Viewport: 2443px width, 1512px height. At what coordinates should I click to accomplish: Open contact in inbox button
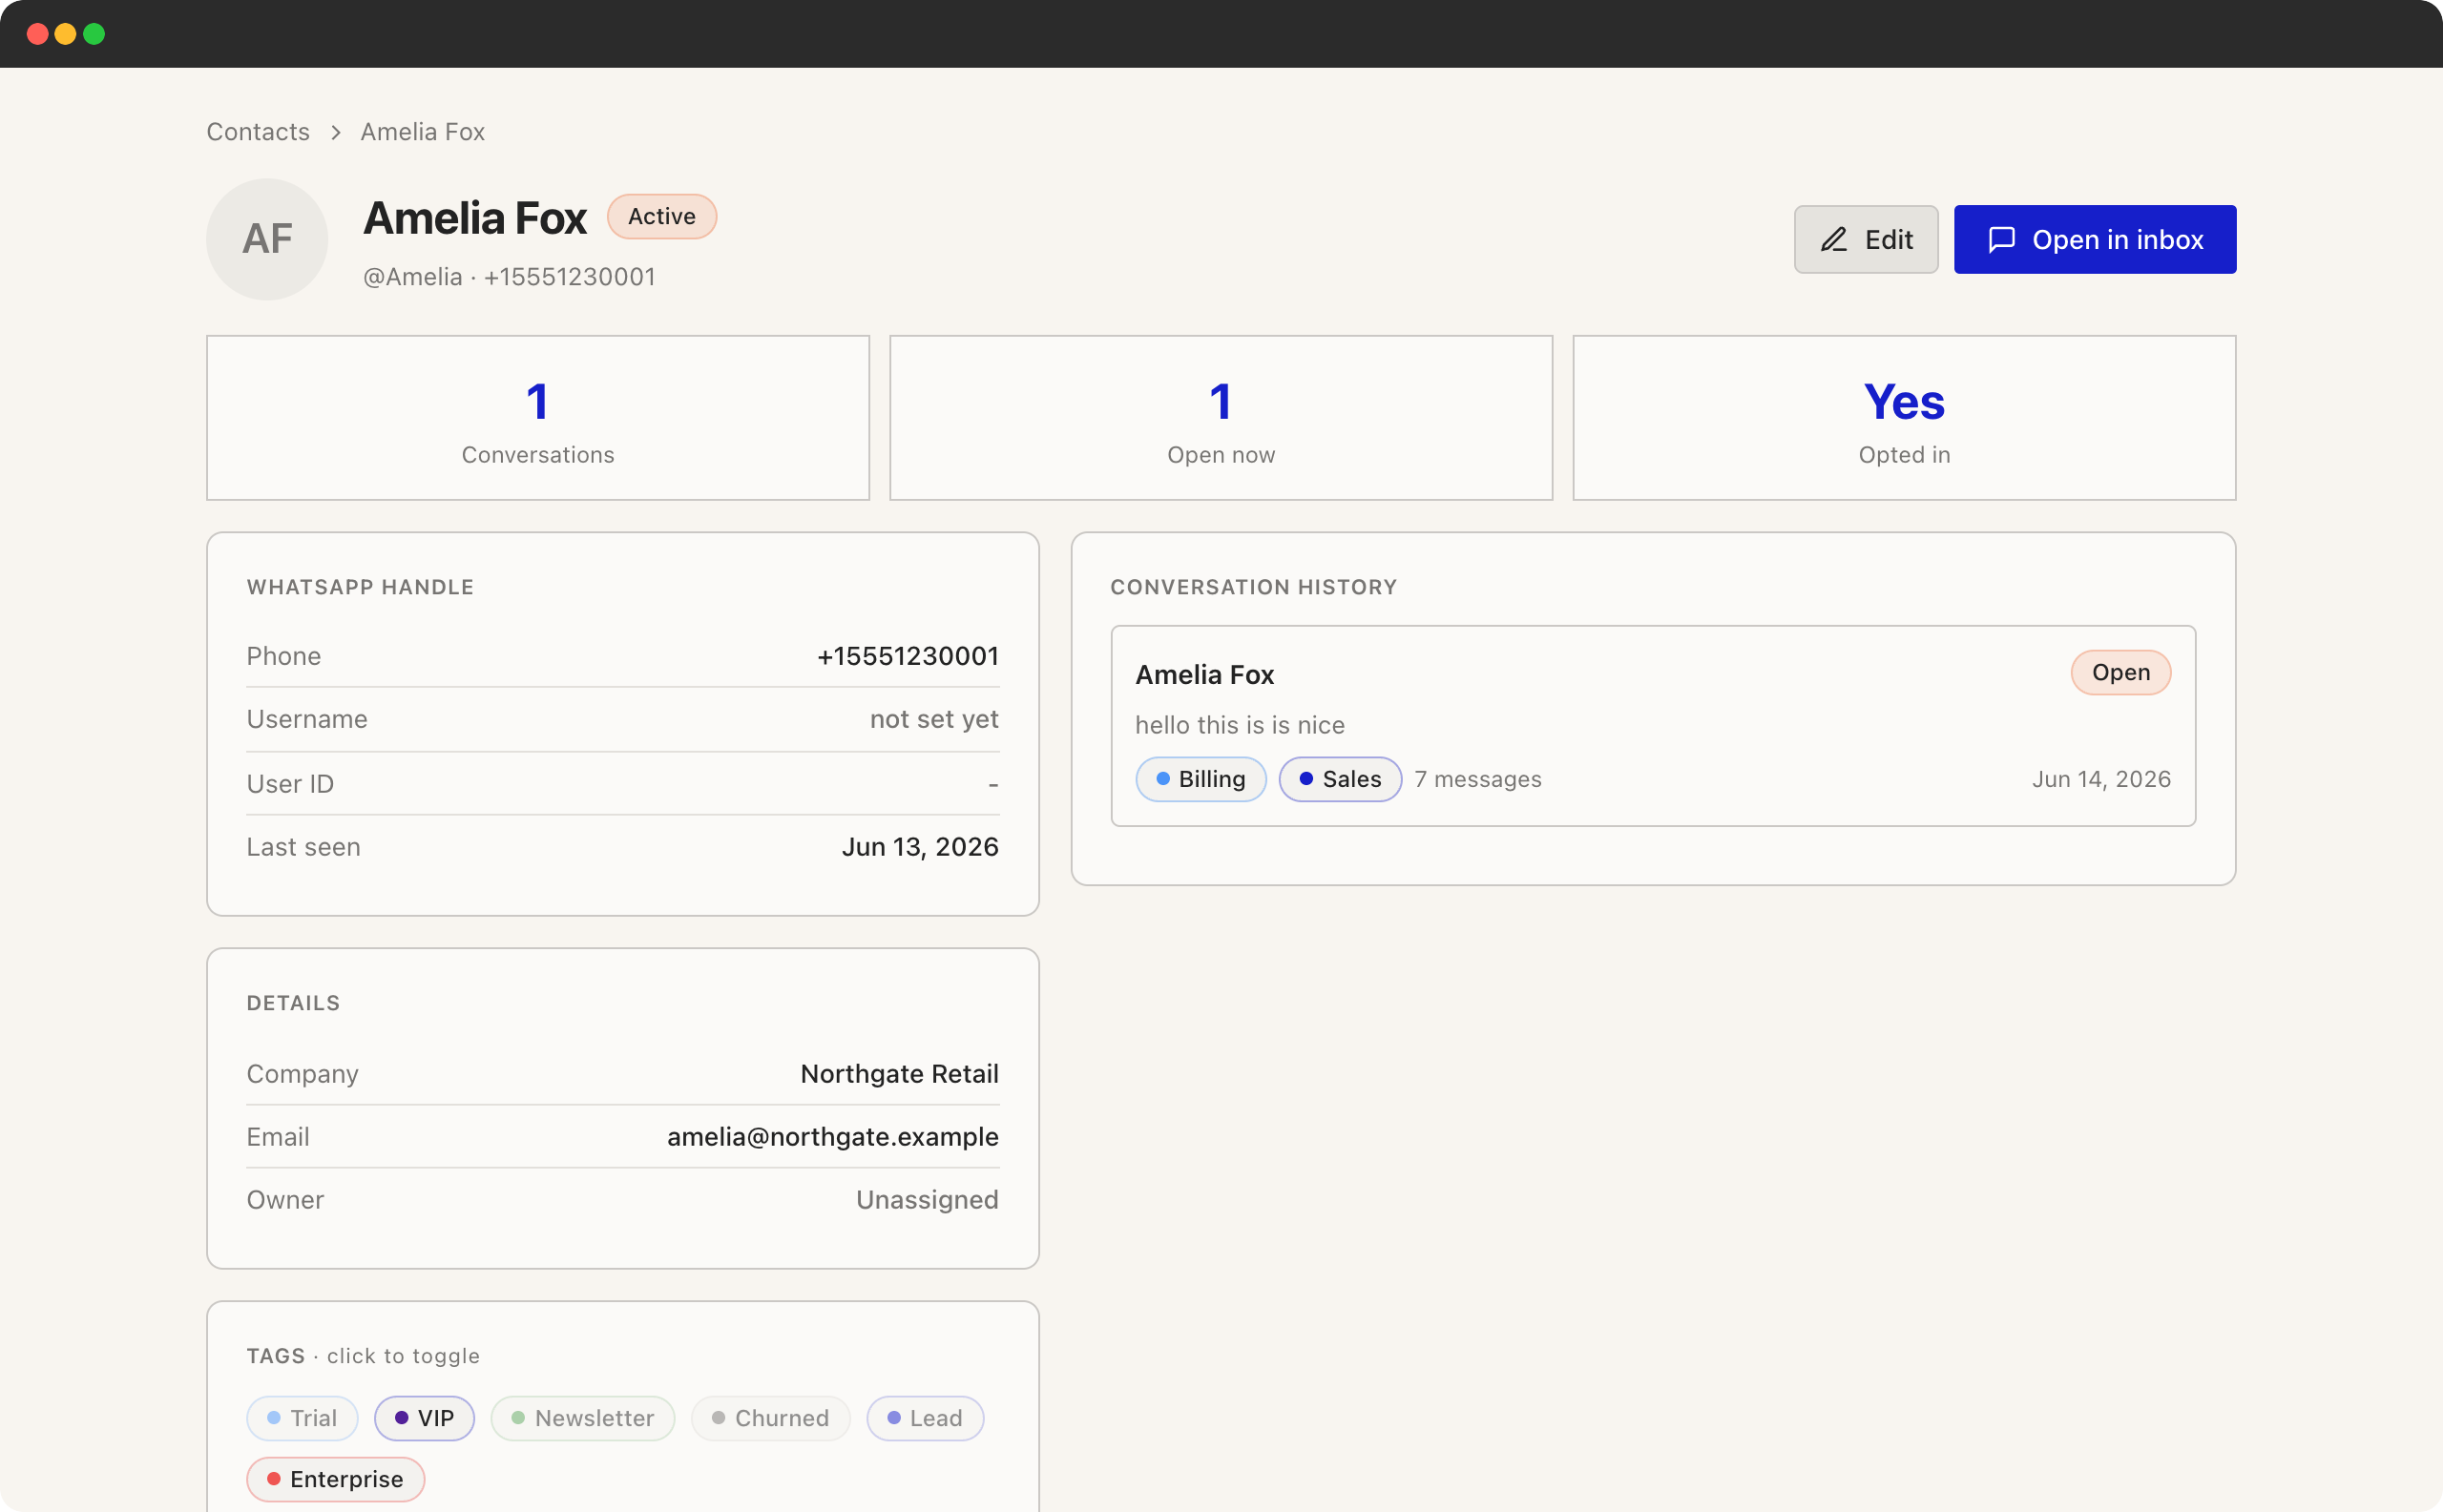2094,240
